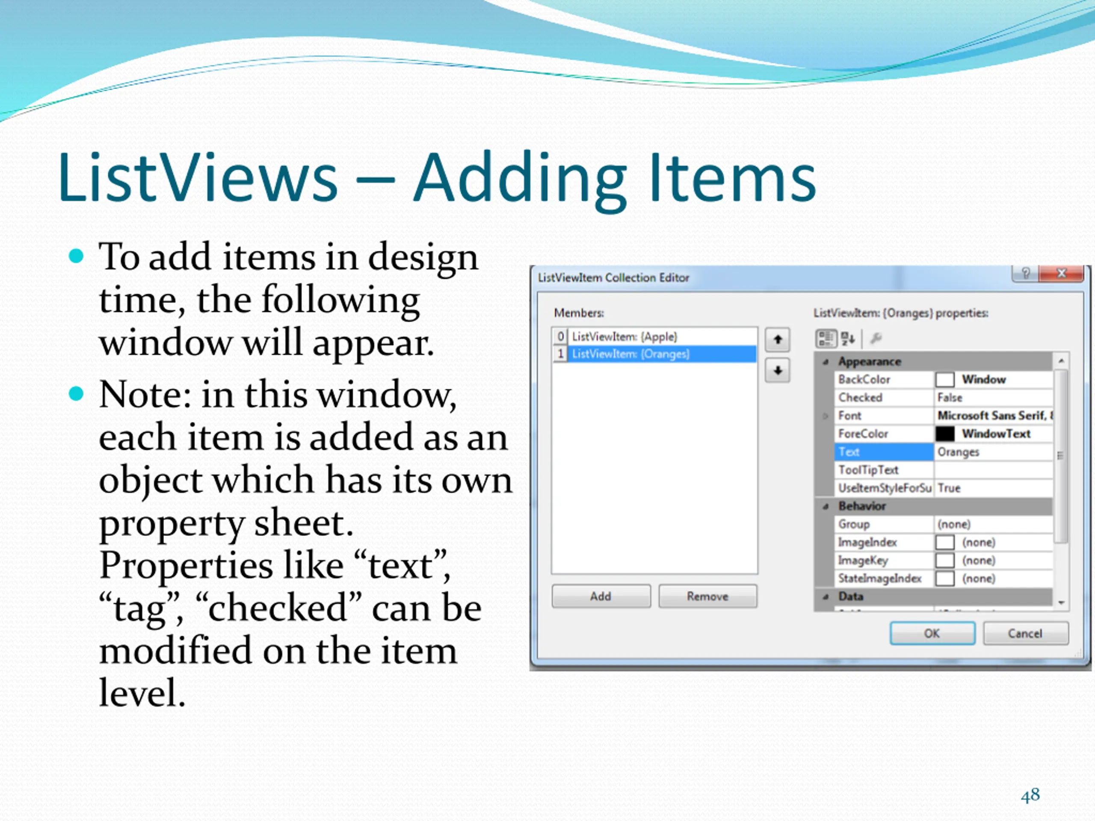Edit the Text property value Oranges
This screenshot has width=1095, height=821.
[993, 452]
